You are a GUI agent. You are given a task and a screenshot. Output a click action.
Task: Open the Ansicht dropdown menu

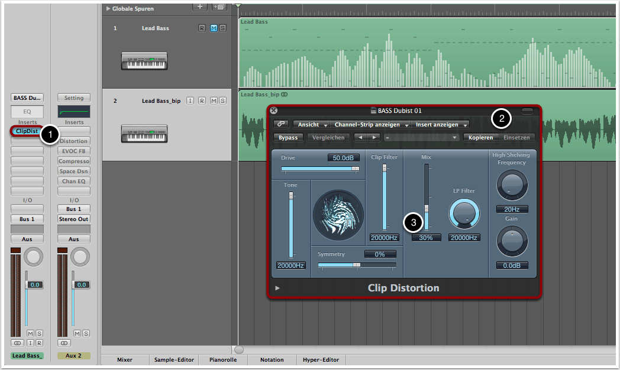[311, 125]
